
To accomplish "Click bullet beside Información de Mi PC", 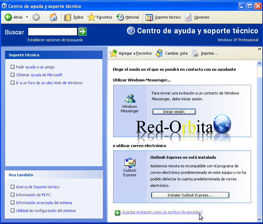I will [12, 195].
